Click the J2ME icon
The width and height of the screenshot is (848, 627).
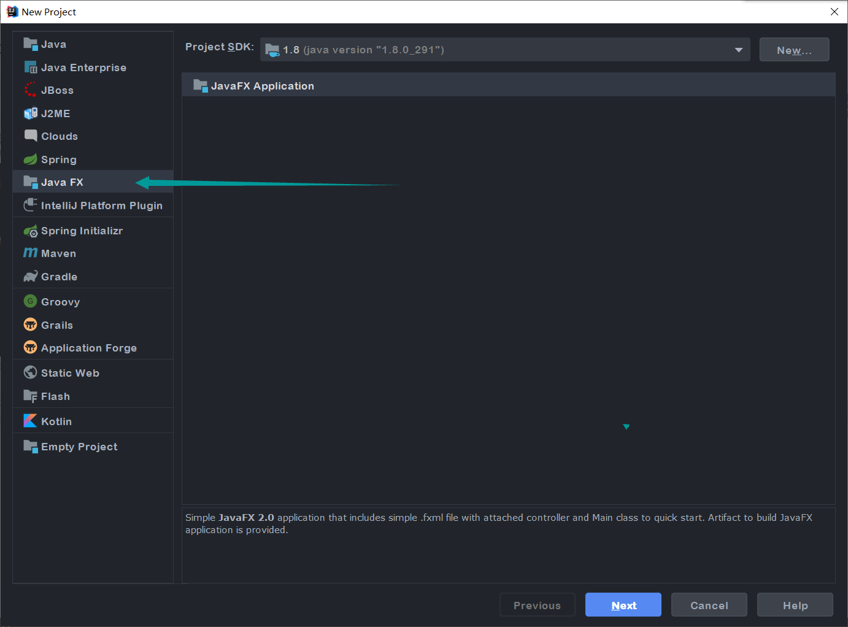(30, 113)
